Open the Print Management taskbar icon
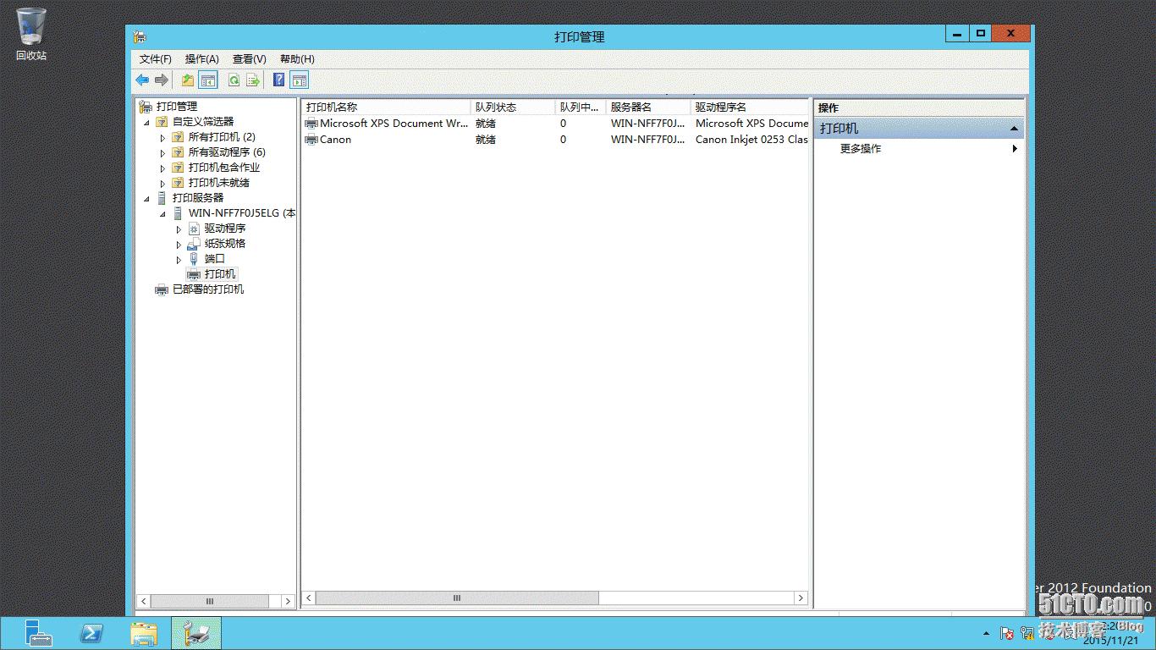This screenshot has height=650, width=1156. click(x=196, y=632)
